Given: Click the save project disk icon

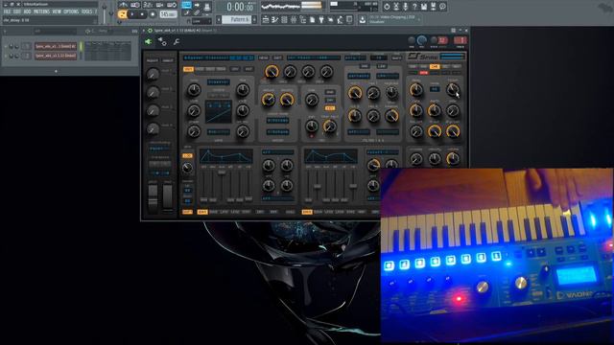Looking at the screenshot, I should [424, 7].
